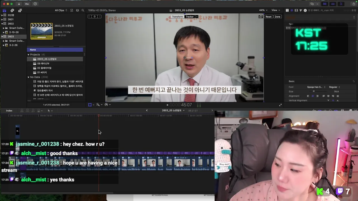Add a keyframe diamond button

(95, 16)
